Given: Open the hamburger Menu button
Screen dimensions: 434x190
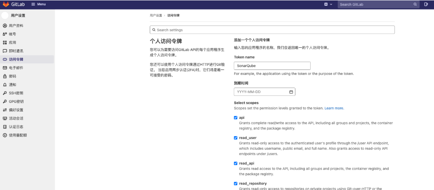Looking at the screenshot, I should click(39, 4).
